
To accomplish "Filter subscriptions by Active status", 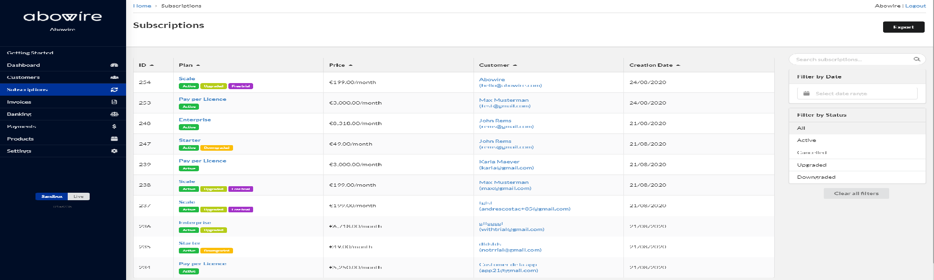I will pos(807,140).
